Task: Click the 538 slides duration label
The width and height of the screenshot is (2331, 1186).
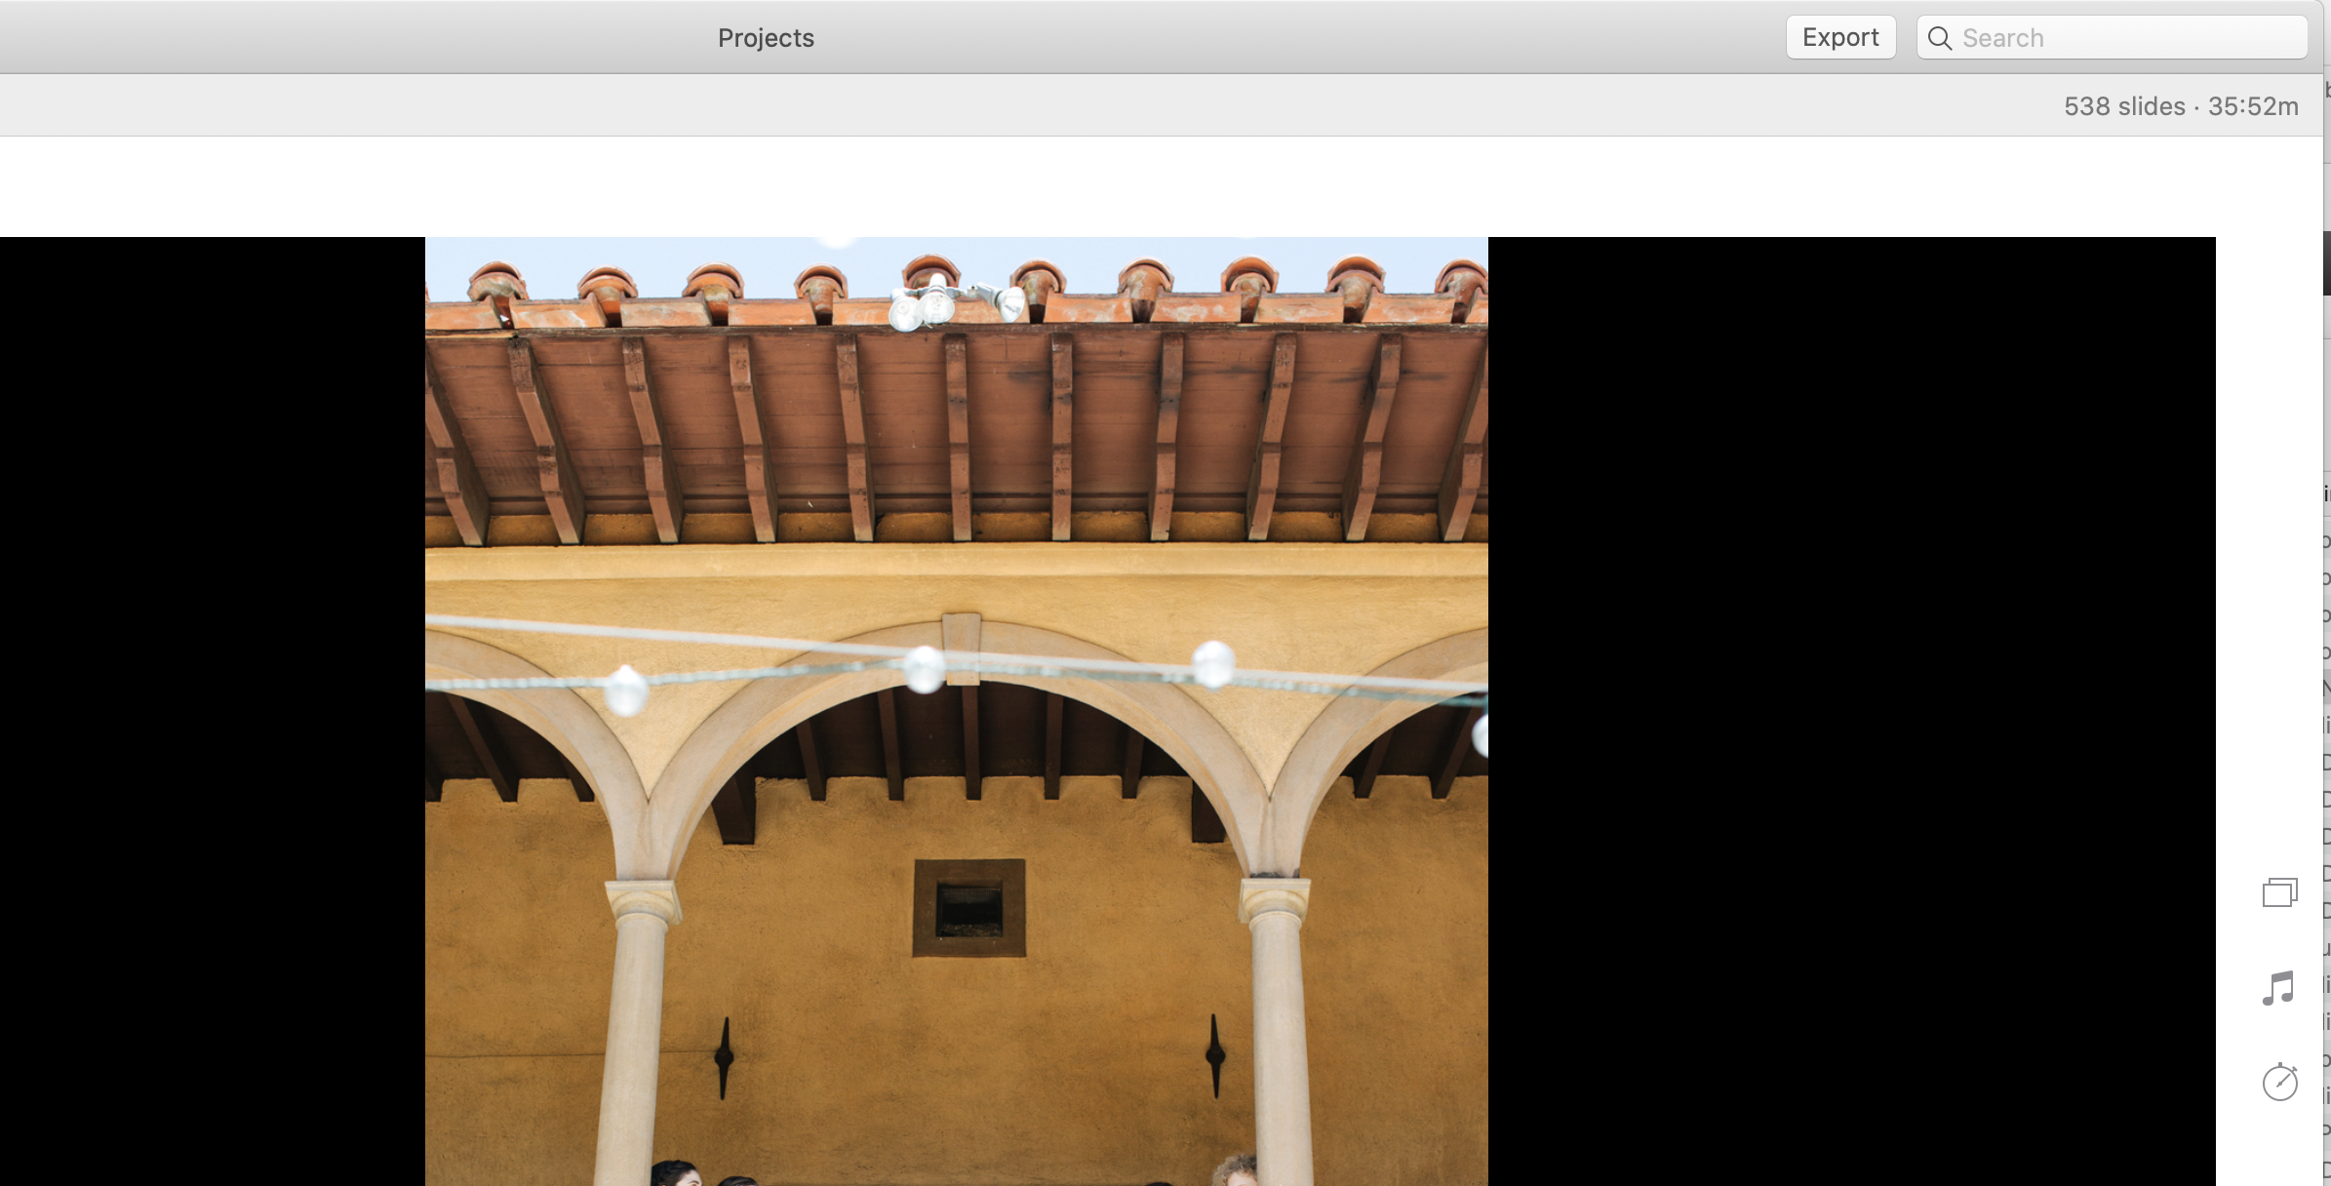Action: click(x=2180, y=106)
